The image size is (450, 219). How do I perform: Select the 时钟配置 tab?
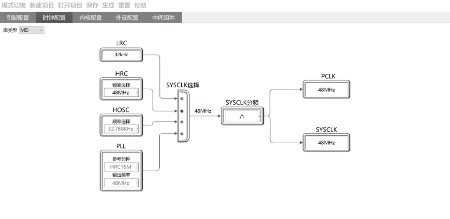[54, 17]
